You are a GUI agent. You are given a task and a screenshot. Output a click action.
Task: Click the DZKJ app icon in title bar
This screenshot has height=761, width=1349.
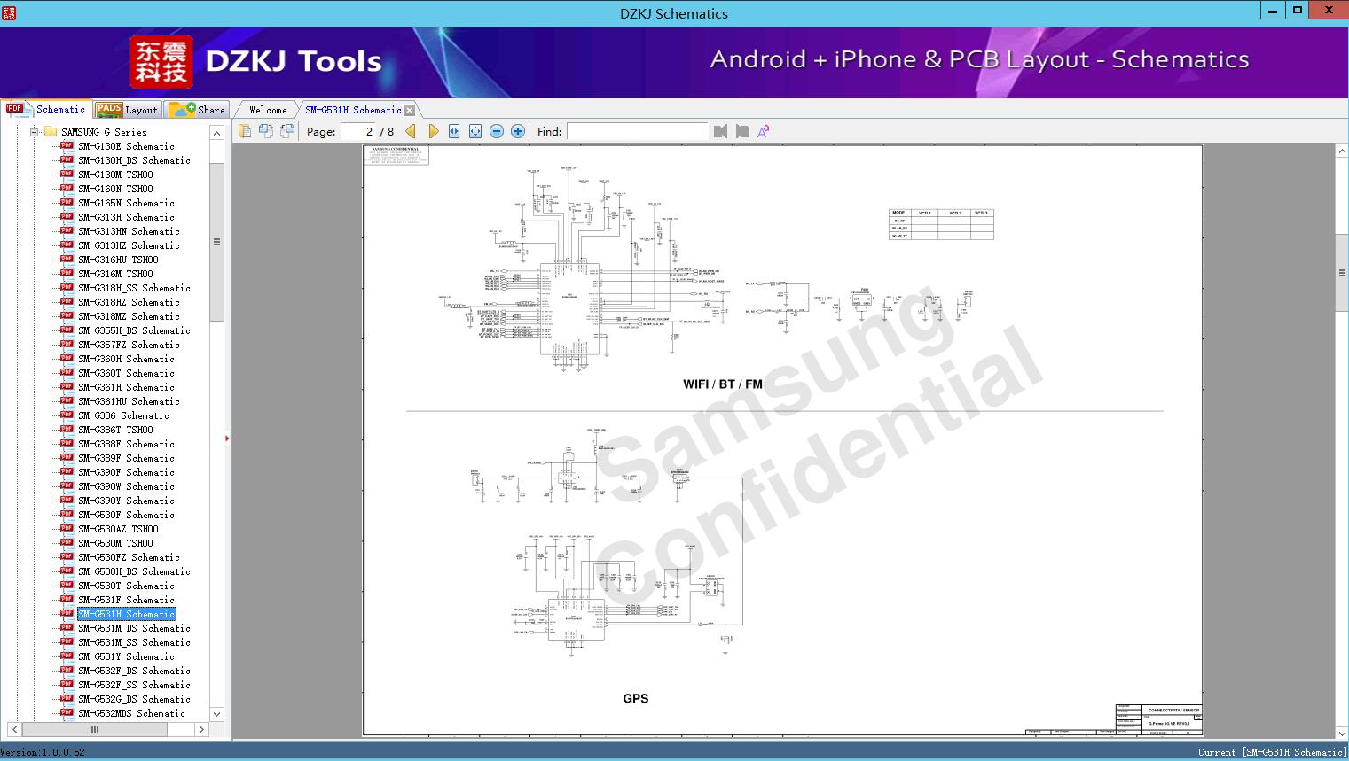[x=9, y=12]
